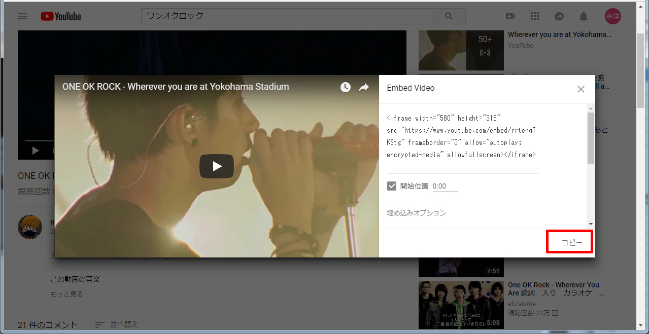Click the embed panel scroll-down arrow
Image resolution: width=649 pixels, height=334 pixels.
tap(591, 224)
